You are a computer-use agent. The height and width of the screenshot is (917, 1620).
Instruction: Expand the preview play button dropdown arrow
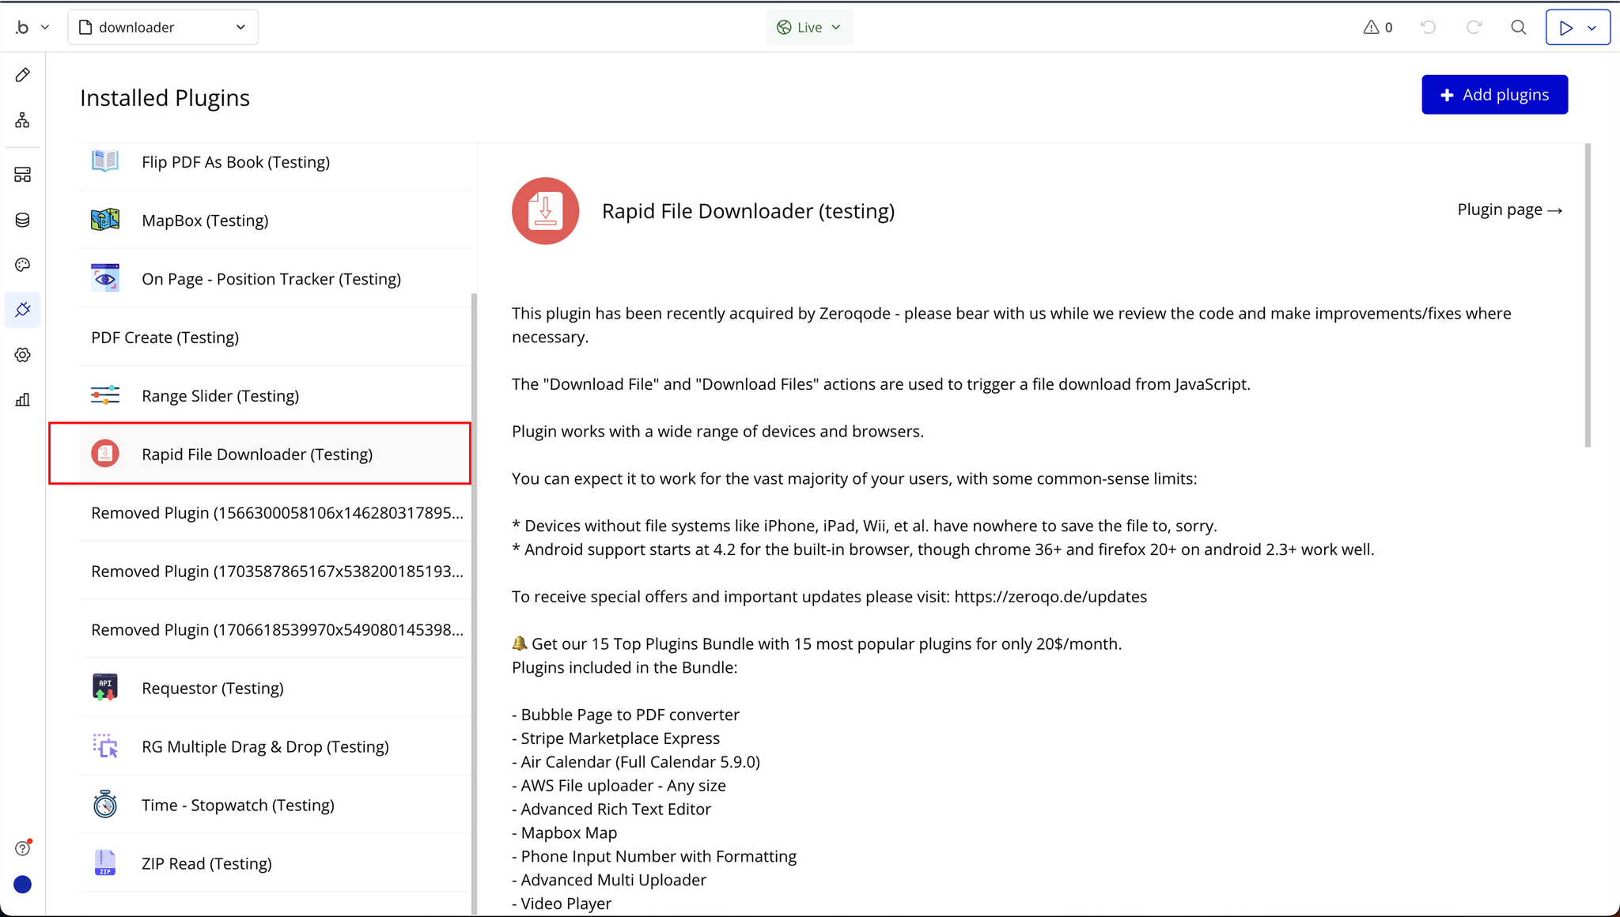click(x=1592, y=28)
